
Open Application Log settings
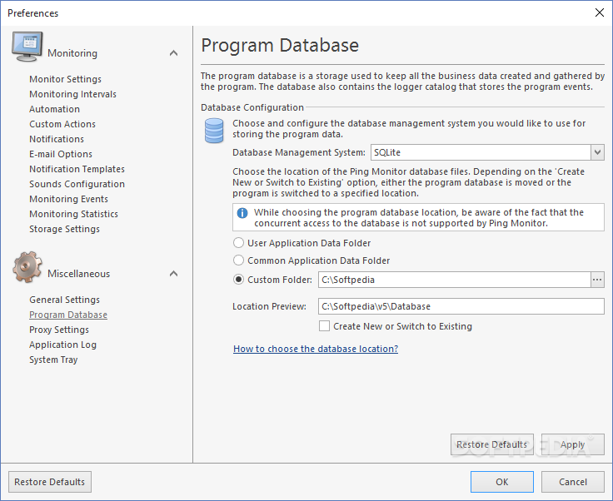(62, 345)
